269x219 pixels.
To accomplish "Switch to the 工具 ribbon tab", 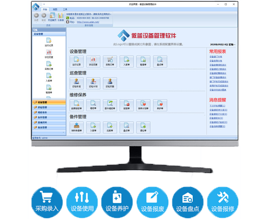I will click(65, 9).
